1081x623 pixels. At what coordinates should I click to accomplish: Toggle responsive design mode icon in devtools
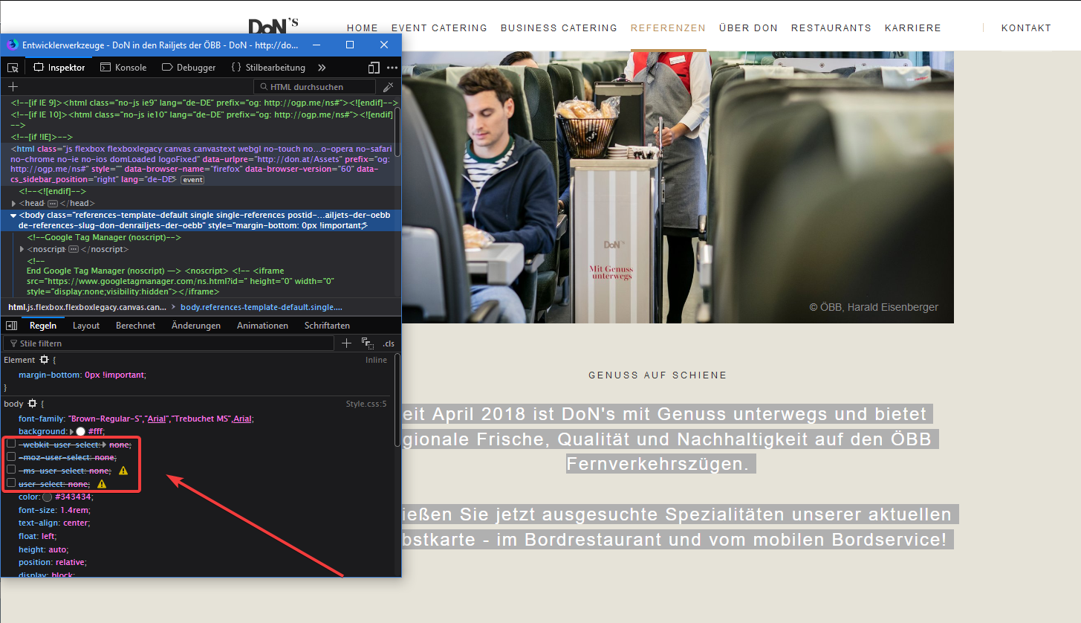[x=374, y=68]
